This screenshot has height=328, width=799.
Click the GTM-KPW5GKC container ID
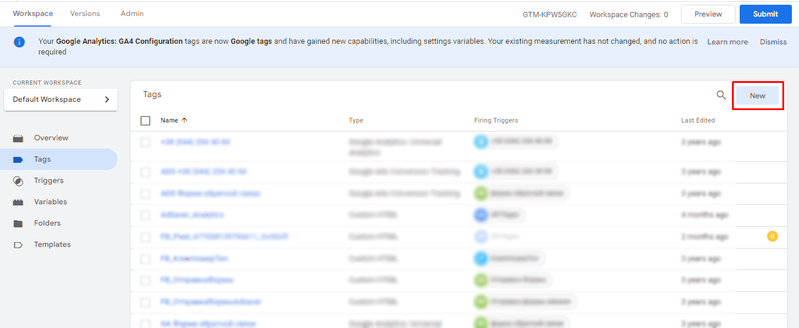(x=550, y=15)
